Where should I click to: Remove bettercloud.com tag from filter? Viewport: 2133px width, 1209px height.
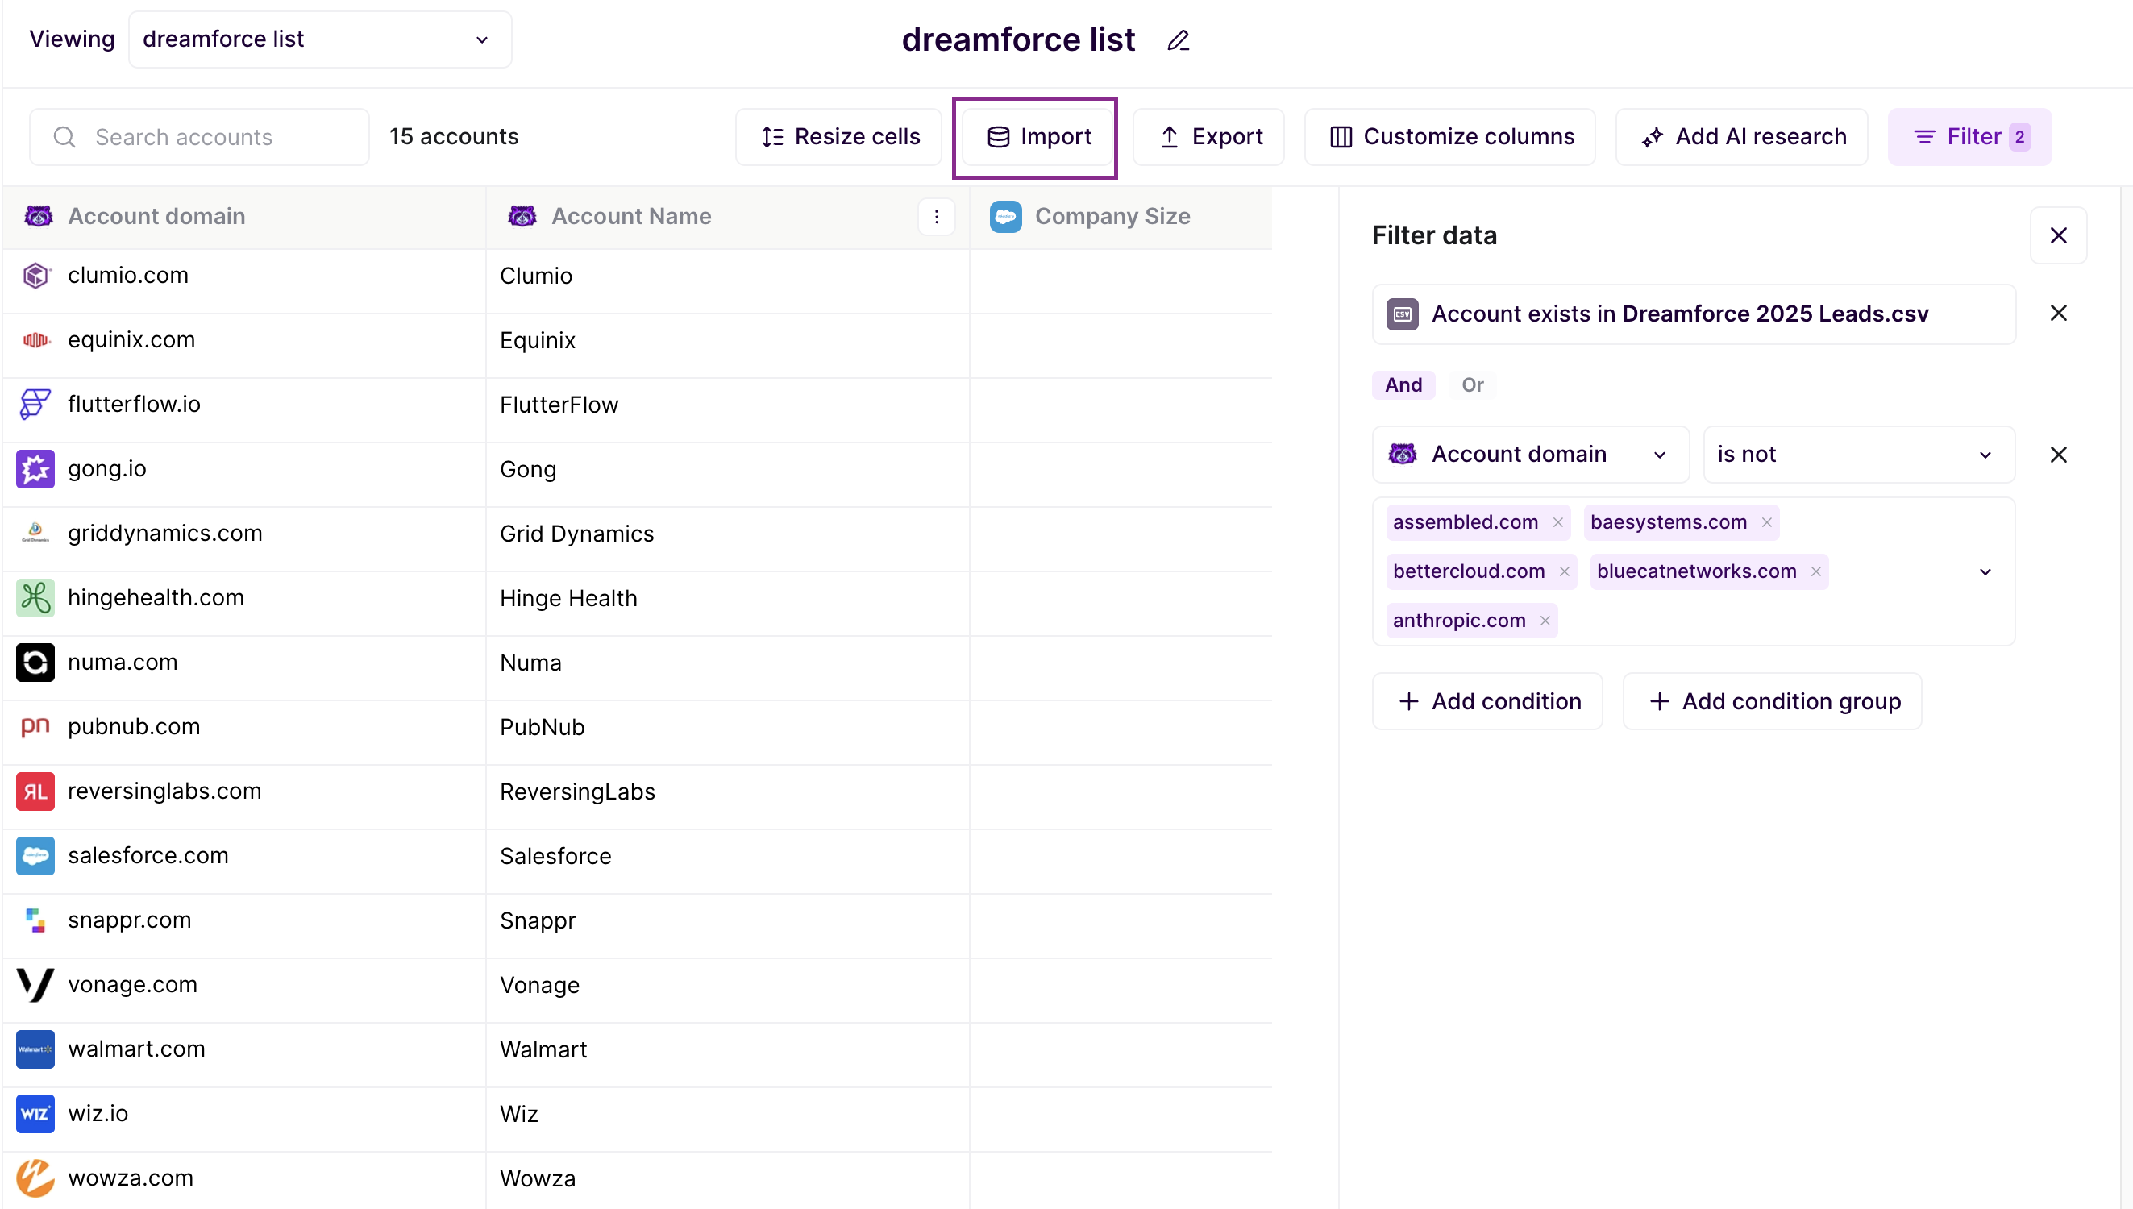click(1564, 571)
